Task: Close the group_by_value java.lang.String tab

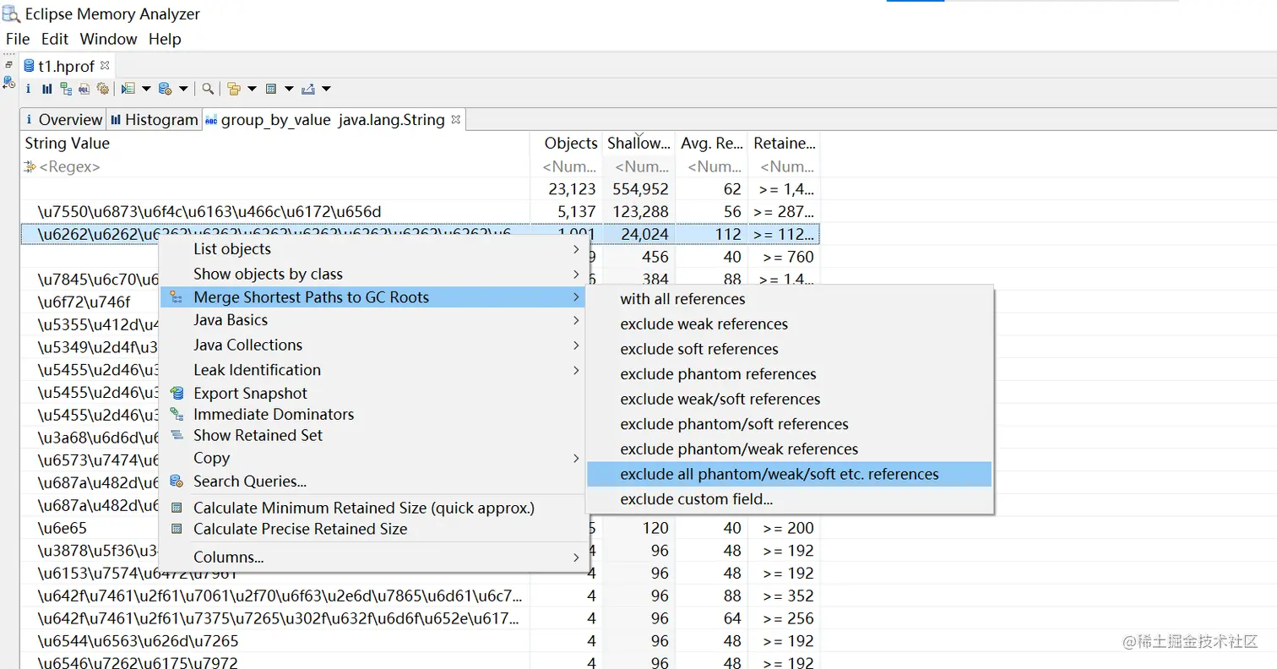Action: tap(455, 119)
